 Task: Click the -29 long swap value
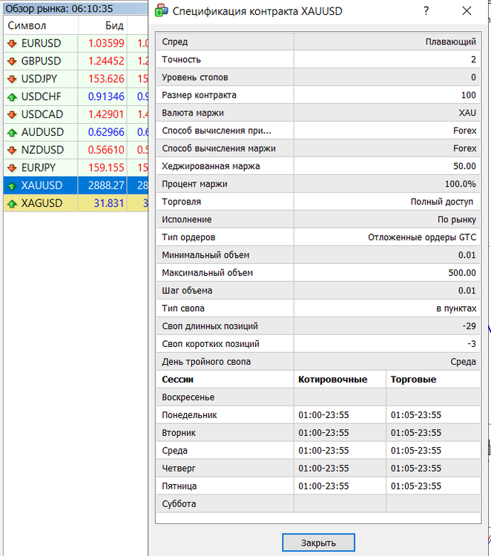[x=469, y=326]
